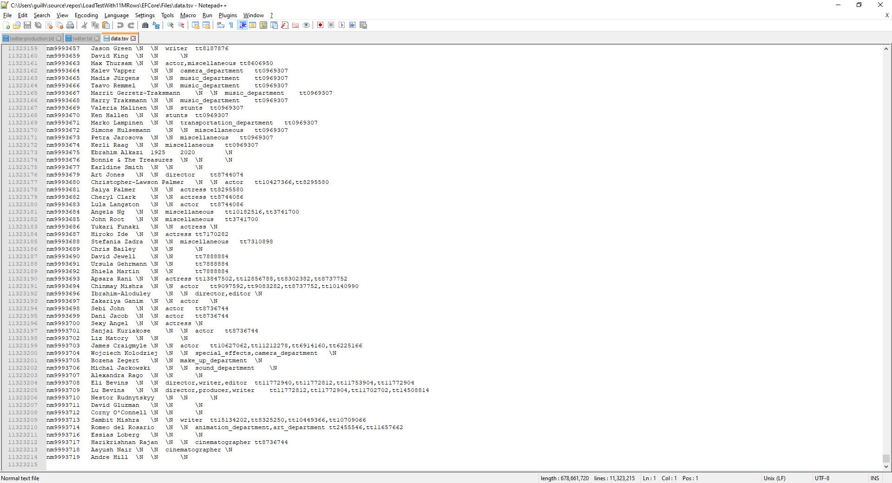Image resolution: width=892 pixels, height=483 pixels.
Task: Print the file using the printer icon
Action: (x=70, y=26)
